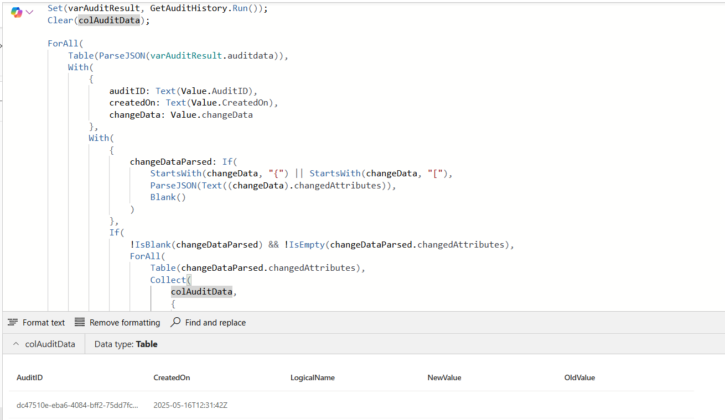Click changeDataParsed: If( line
The image size is (725, 420).
coord(184,162)
